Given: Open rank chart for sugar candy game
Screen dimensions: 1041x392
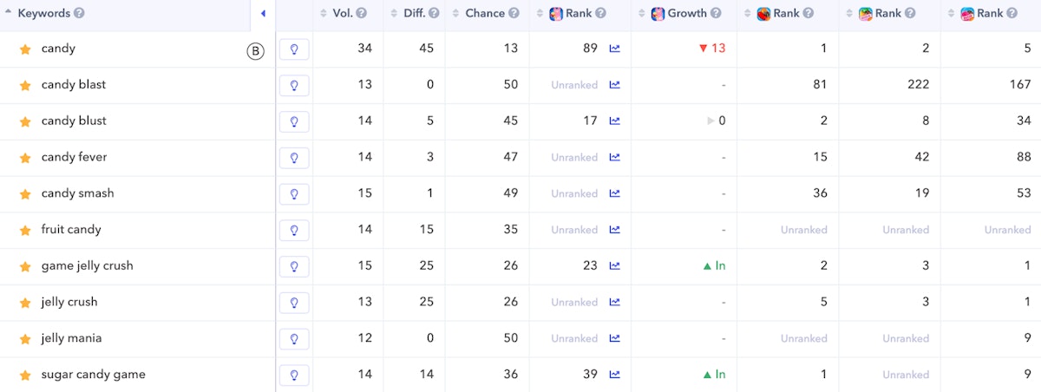Looking at the screenshot, I should click(615, 375).
